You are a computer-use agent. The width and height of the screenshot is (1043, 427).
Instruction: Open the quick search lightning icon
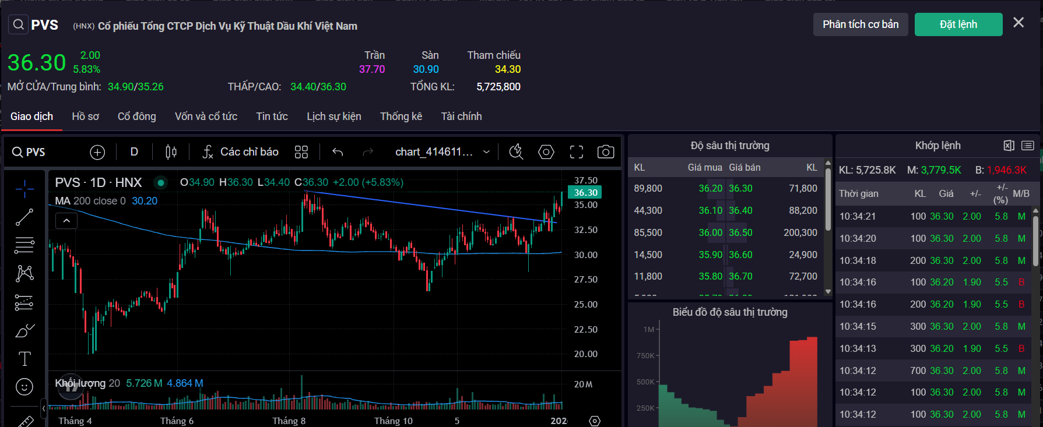point(516,152)
